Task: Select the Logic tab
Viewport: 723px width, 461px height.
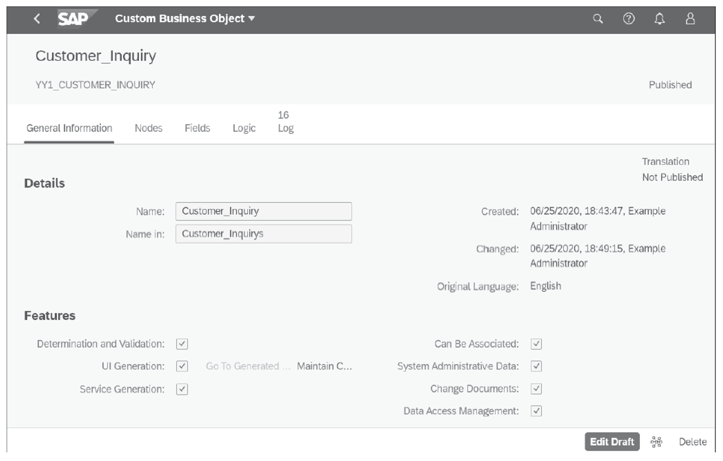Action: click(x=244, y=128)
